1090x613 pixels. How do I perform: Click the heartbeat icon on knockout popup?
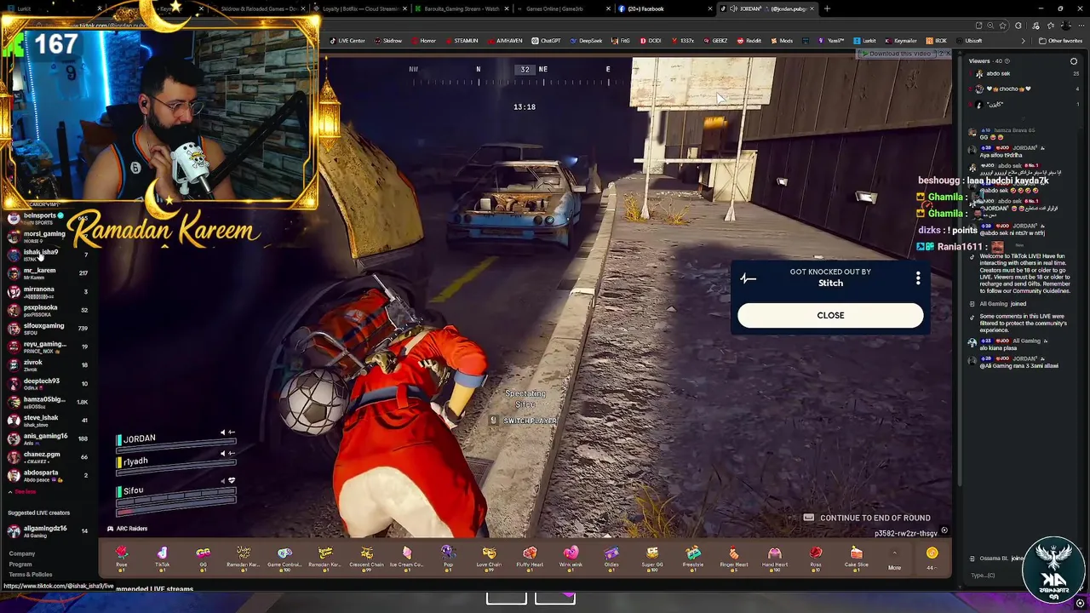748,278
